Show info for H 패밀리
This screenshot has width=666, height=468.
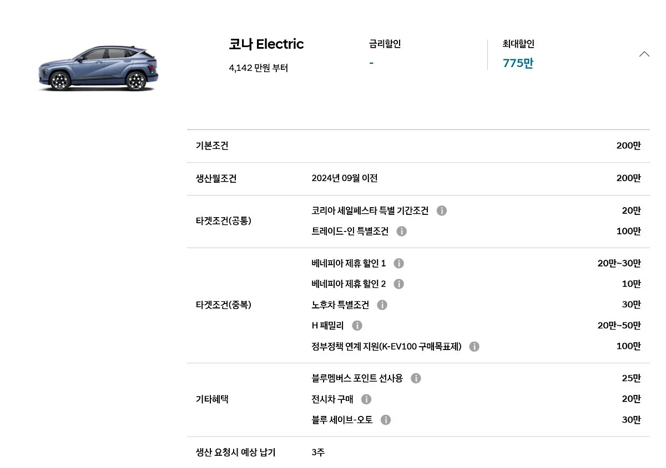click(x=357, y=325)
